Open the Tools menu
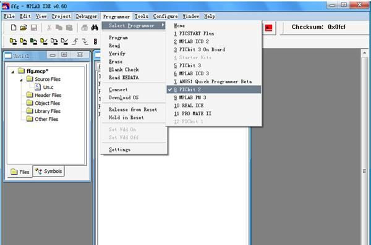The image size is (371, 245). (141, 16)
